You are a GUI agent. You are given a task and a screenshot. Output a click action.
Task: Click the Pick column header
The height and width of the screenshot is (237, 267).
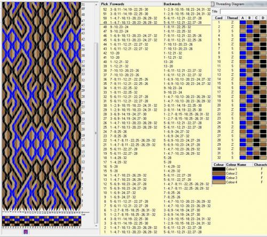pyautogui.click(x=105, y=4)
